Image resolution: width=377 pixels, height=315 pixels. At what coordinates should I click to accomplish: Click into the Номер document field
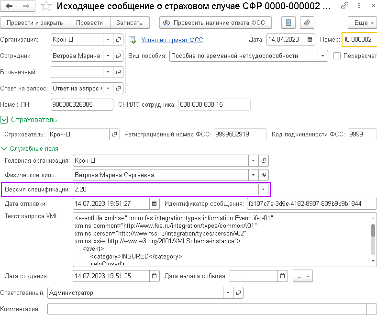(359, 39)
